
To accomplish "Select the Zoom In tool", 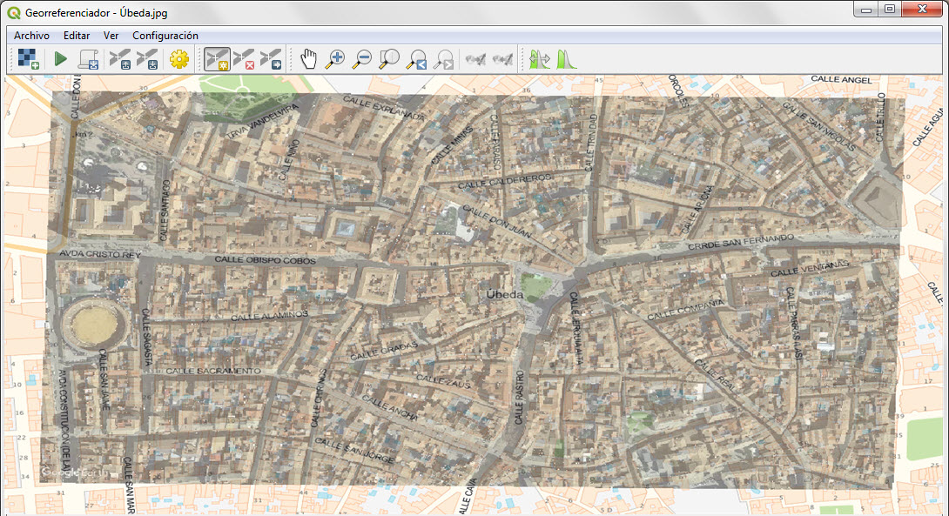I will coord(334,59).
